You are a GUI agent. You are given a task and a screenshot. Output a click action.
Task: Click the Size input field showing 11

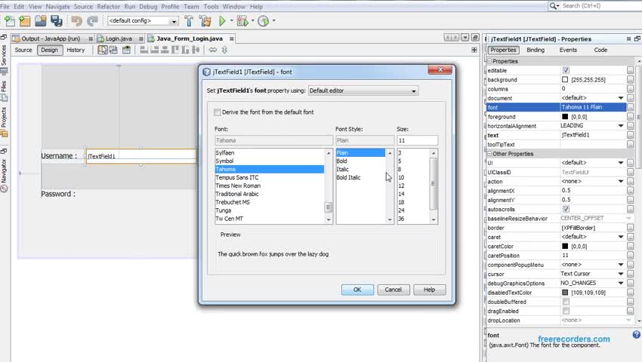pos(417,140)
